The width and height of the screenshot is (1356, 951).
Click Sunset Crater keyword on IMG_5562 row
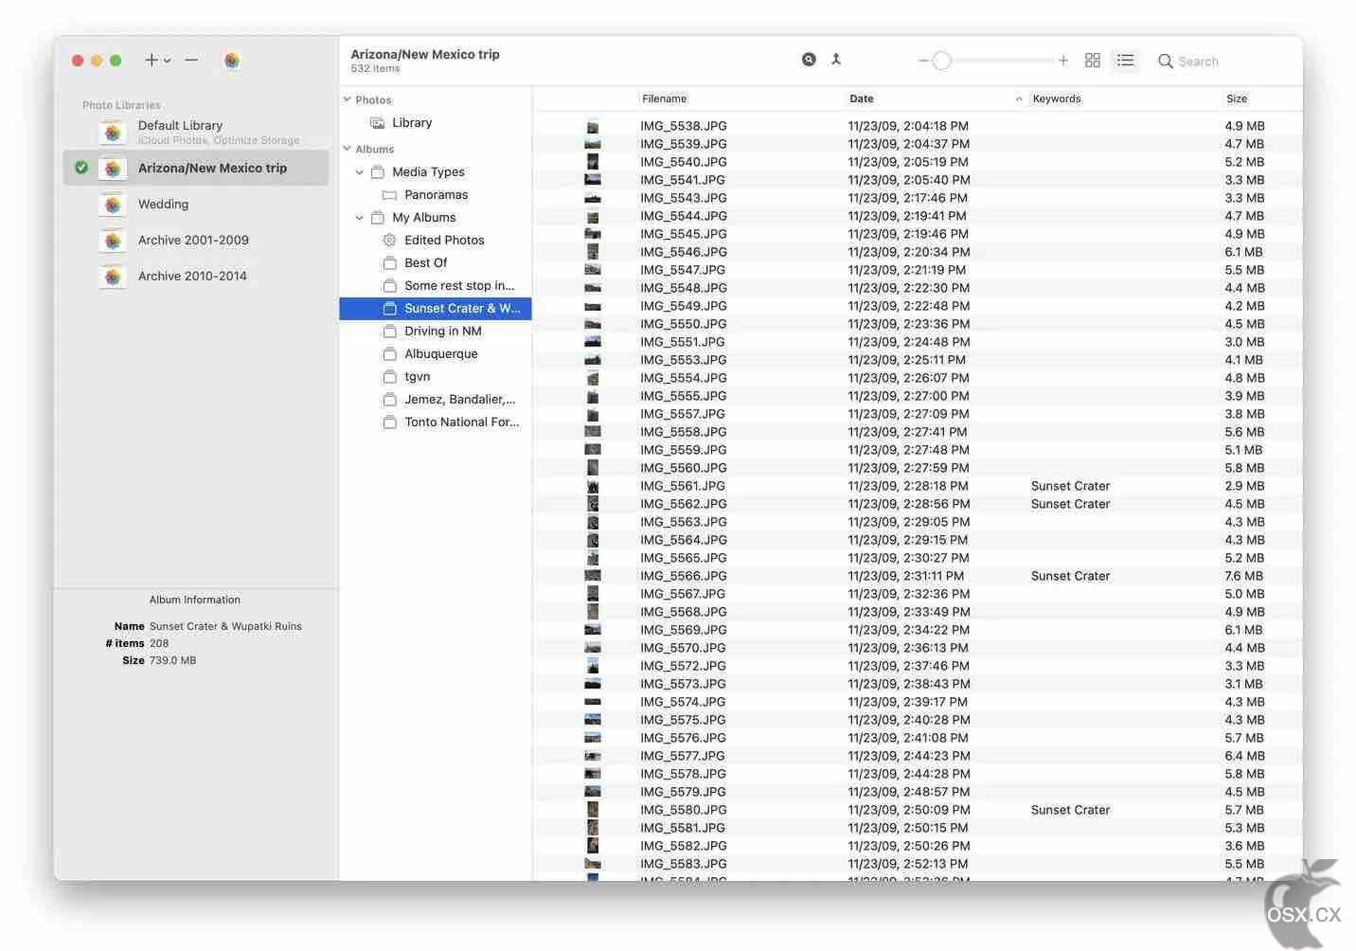click(x=1070, y=504)
